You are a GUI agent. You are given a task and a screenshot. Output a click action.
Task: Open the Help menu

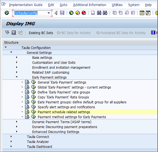[148, 5]
